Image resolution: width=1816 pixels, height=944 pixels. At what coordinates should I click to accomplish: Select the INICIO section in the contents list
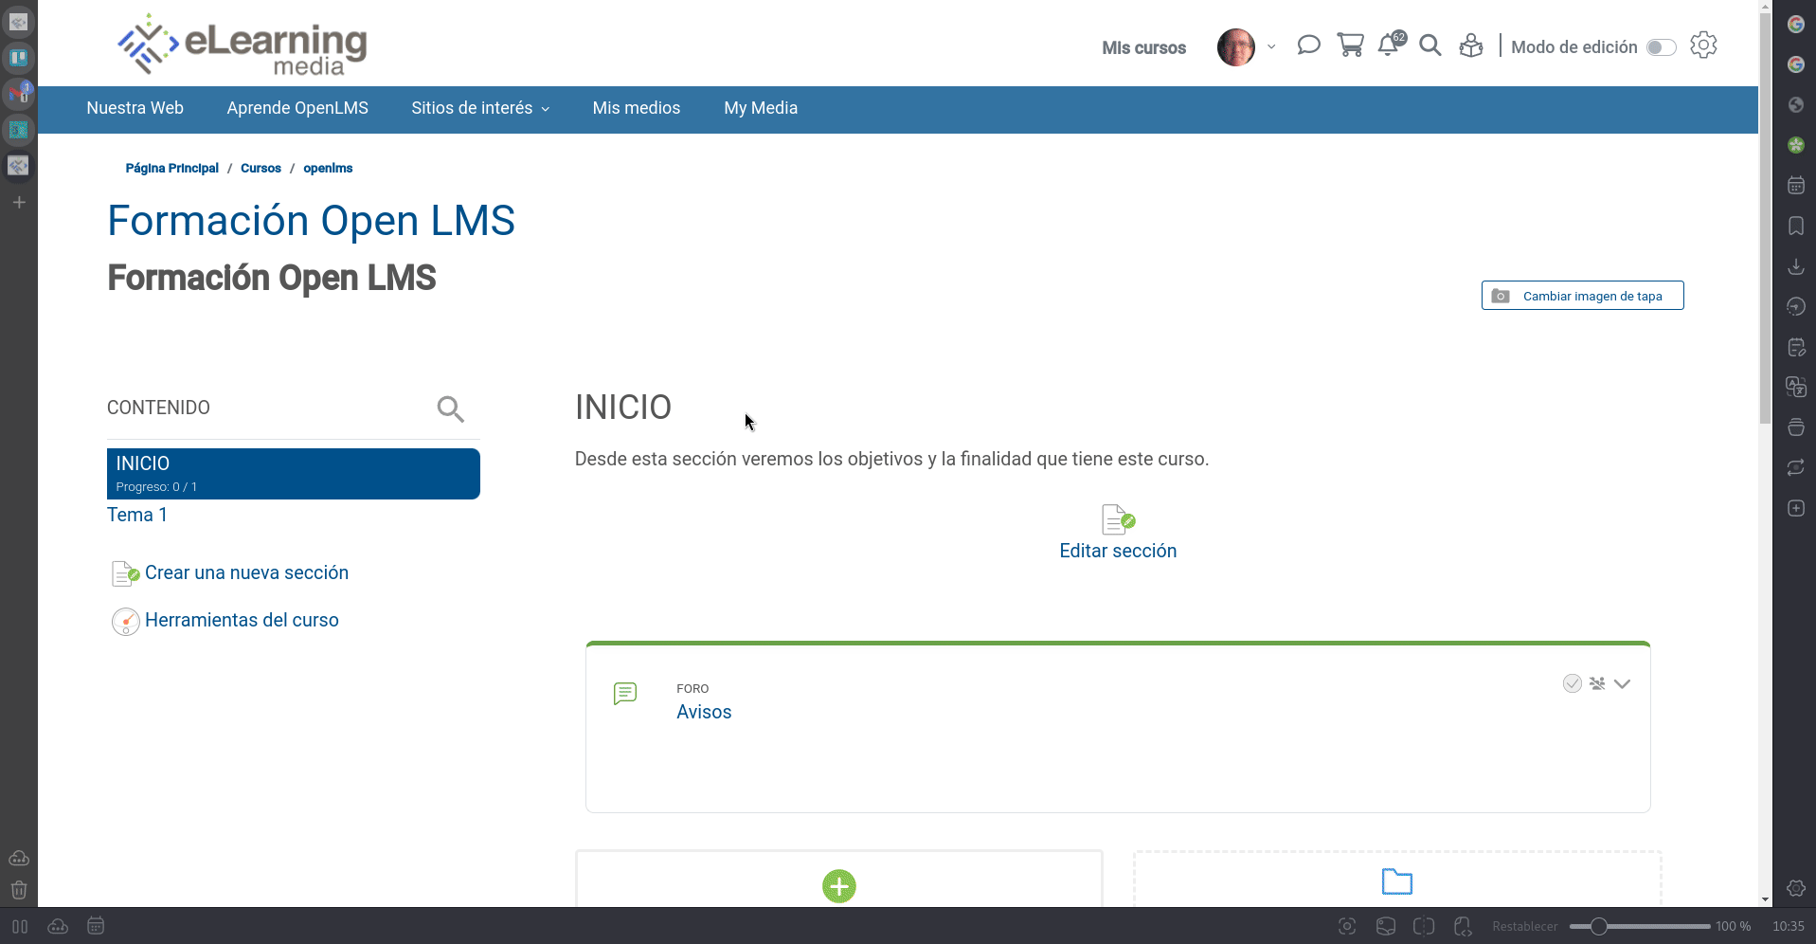point(294,474)
